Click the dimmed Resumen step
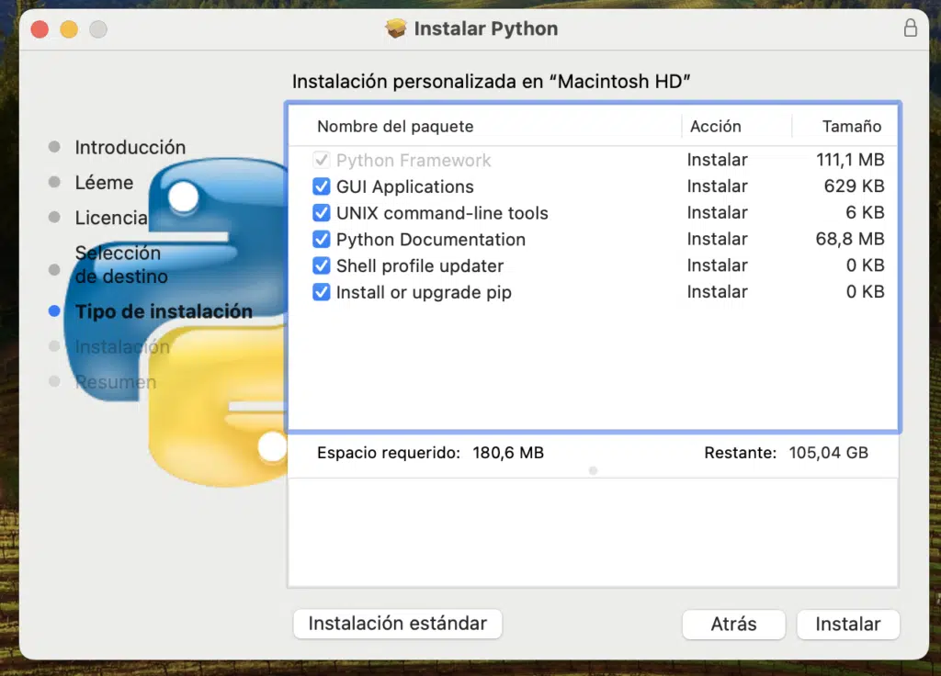 (x=115, y=382)
